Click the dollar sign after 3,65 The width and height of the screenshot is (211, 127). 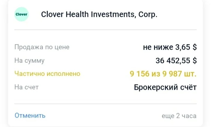[195, 47]
